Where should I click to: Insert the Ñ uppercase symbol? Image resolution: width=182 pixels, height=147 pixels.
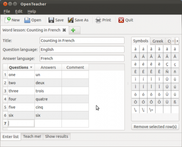[167, 72]
